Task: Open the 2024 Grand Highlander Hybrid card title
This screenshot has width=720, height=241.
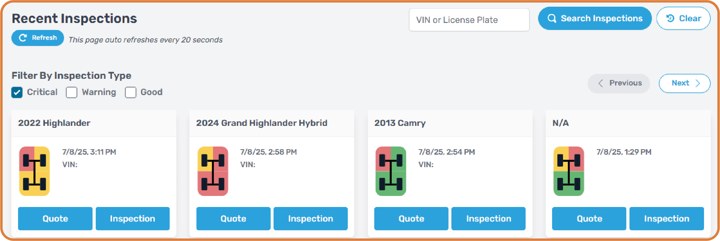Action: point(262,123)
